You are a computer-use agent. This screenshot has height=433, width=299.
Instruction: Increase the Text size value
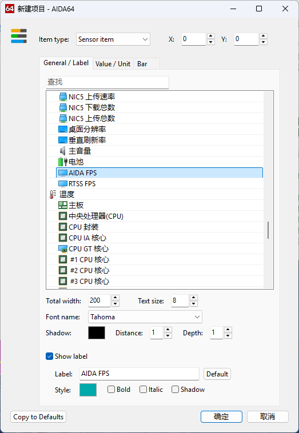(x=194, y=298)
